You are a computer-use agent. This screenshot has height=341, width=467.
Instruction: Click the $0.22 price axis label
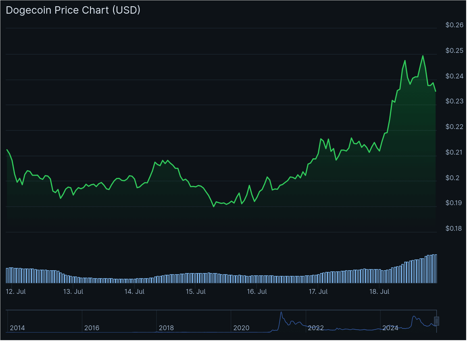tap(454, 127)
